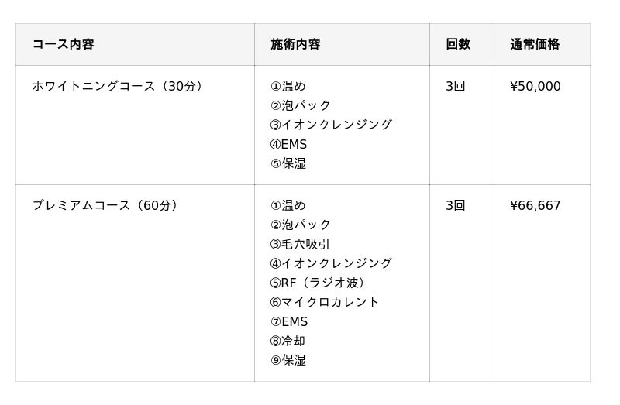
Task: Select the ホワイトニングコース（30分） cell
Action: click(119, 87)
